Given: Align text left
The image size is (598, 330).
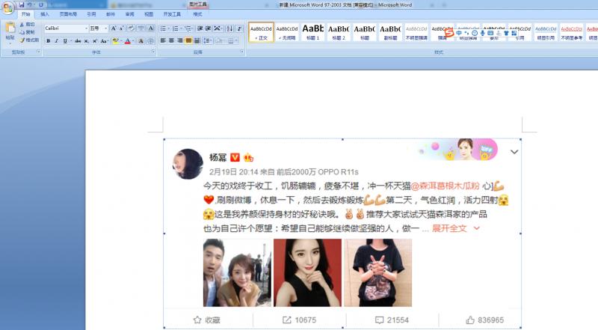Looking at the screenshot, I should click(x=163, y=40).
